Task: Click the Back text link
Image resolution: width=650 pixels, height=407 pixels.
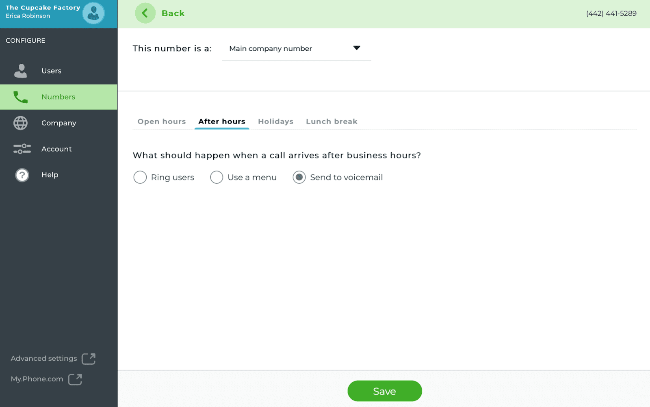Action: [x=173, y=13]
